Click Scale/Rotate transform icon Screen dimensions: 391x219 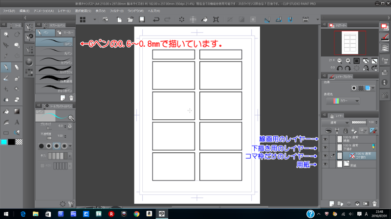point(216,19)
